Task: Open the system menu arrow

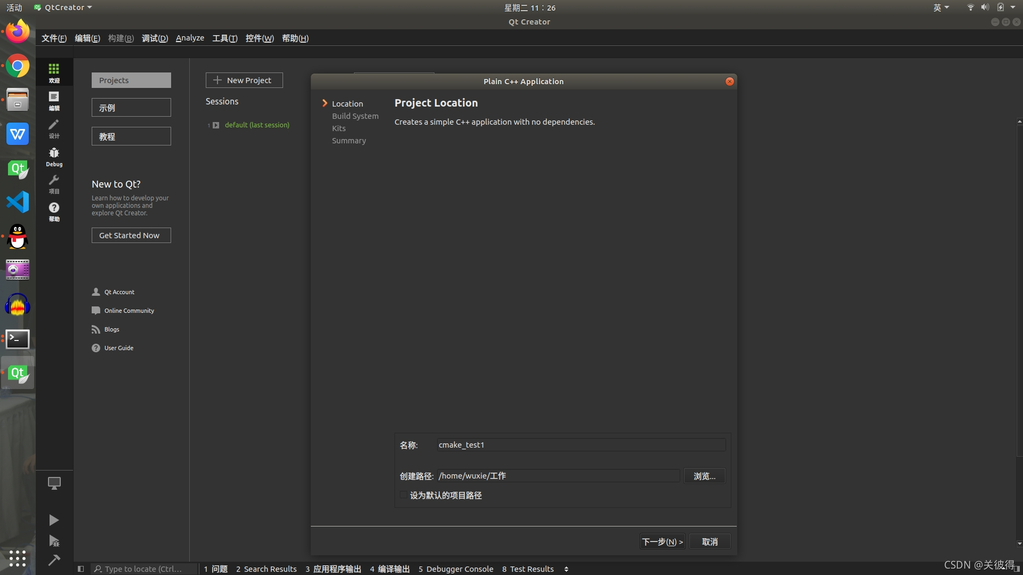Action: [x=1013, y=7]
